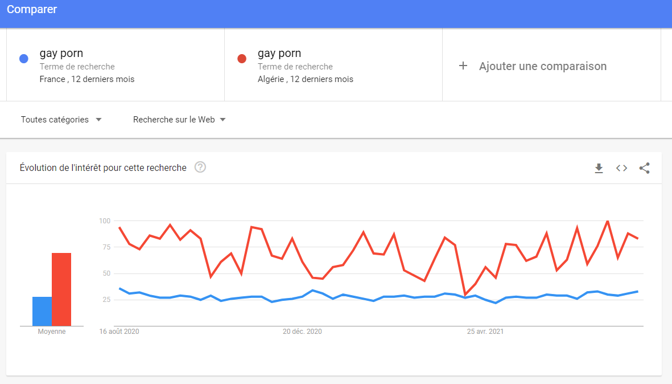Expand the Toutes catégories dropdown
This screenshot has height=384, width=672.
61,120
